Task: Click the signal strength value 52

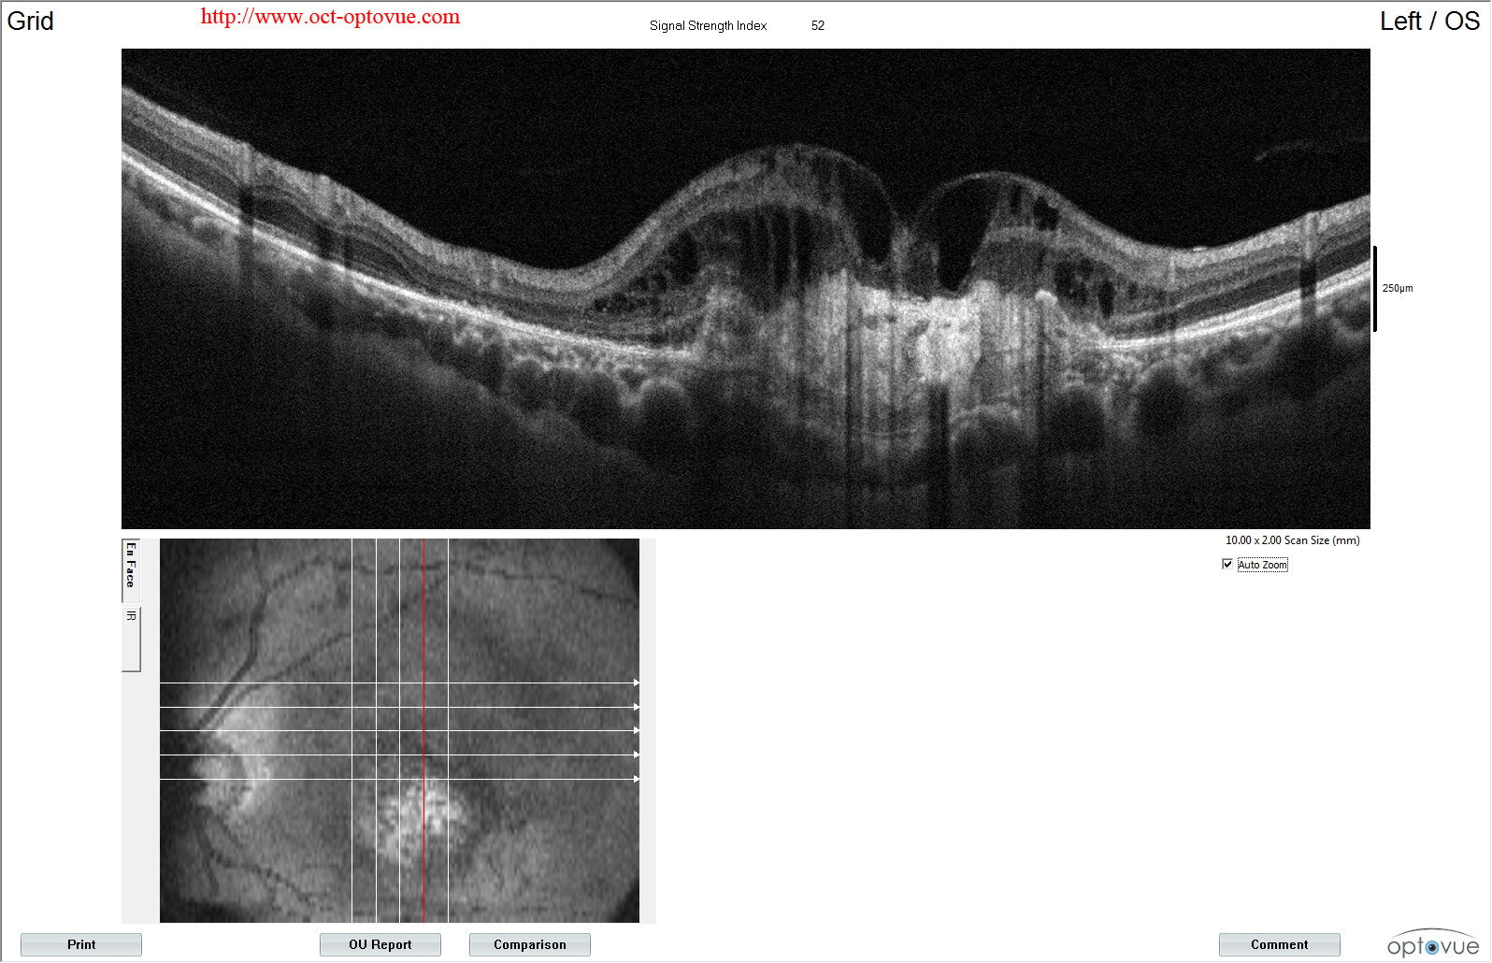Action: 818,25
